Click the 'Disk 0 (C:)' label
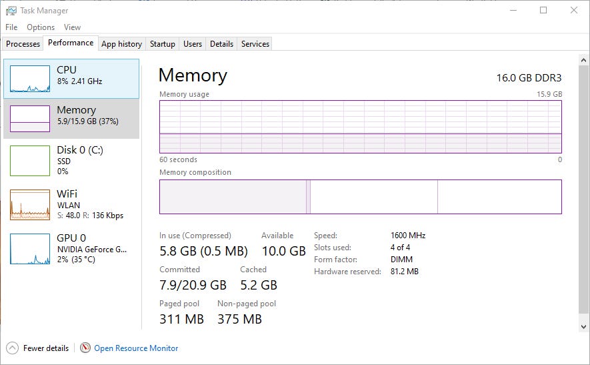Image resolution: width=590 pixels, height=365 pixels. 80,150
